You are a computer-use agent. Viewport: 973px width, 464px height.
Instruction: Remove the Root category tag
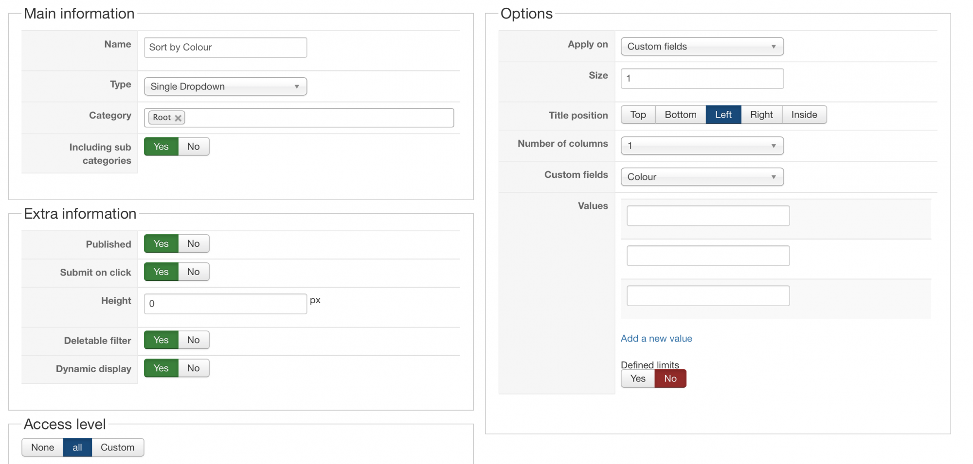pyautogui.click(x=178, y=118)
